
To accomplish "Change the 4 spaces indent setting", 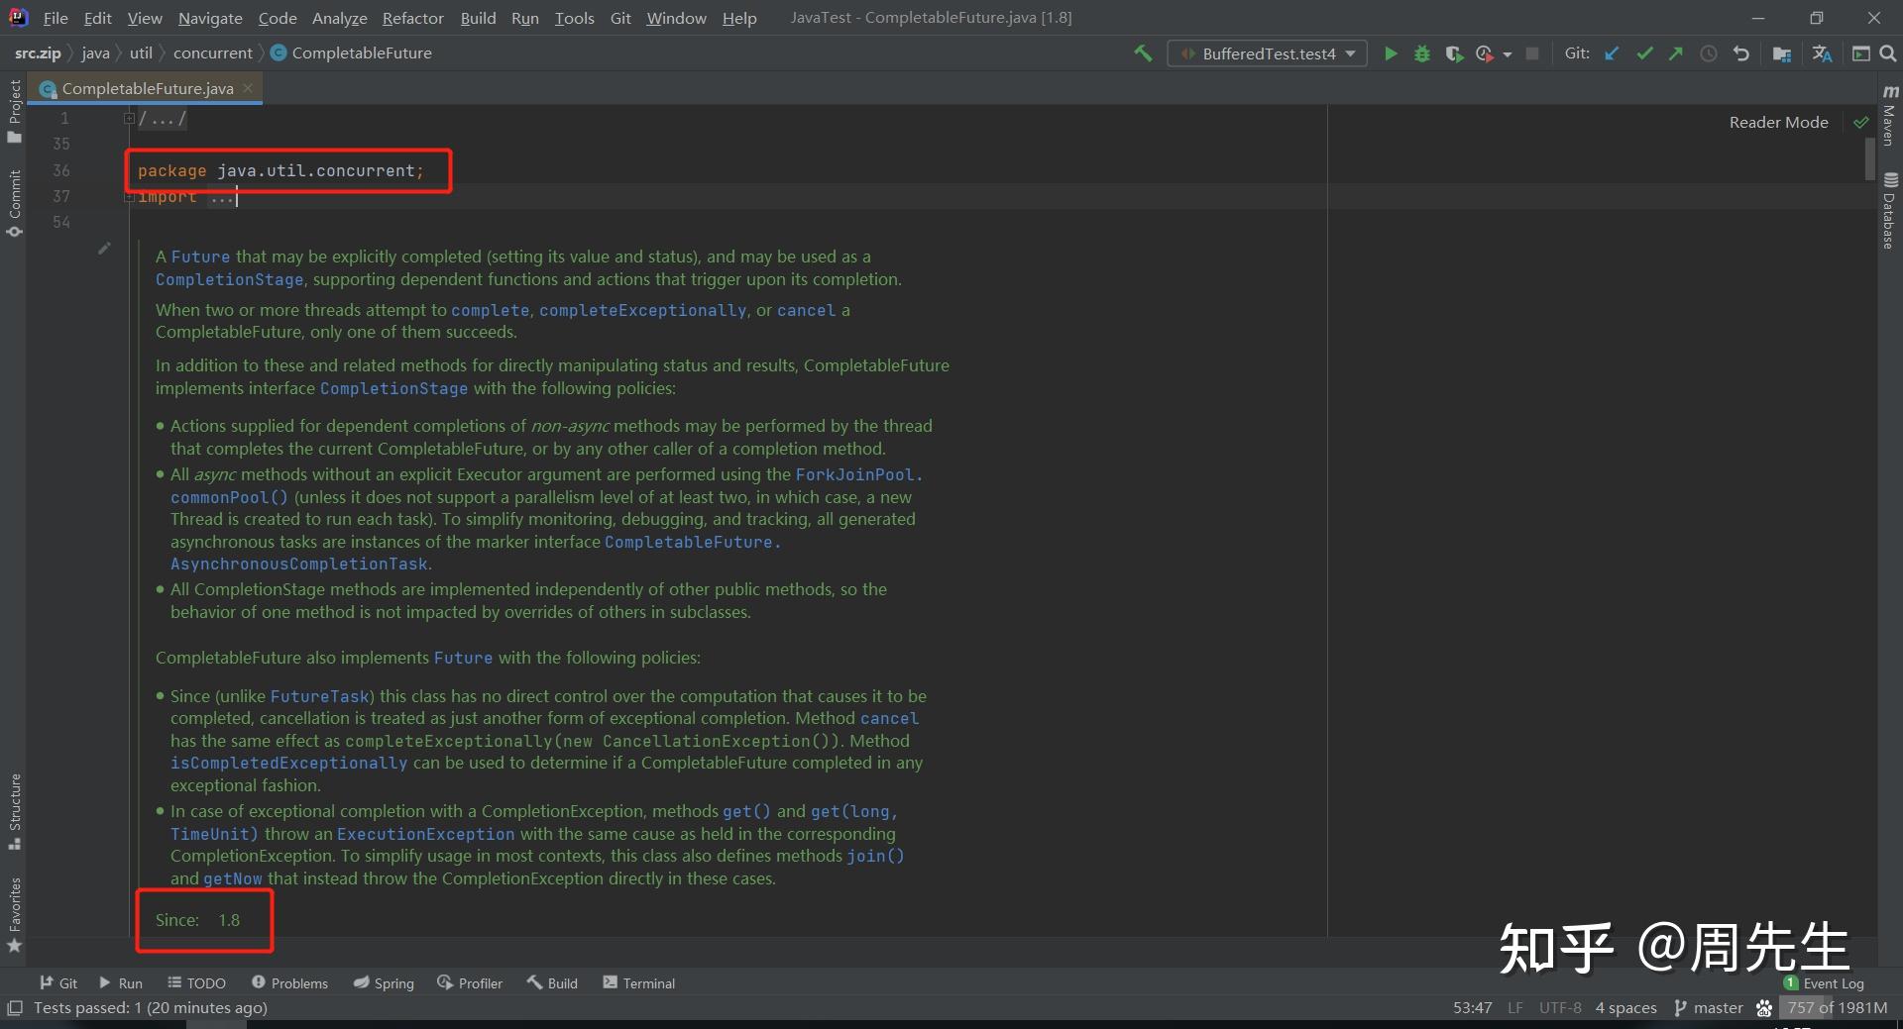I will point(1625,1007).
